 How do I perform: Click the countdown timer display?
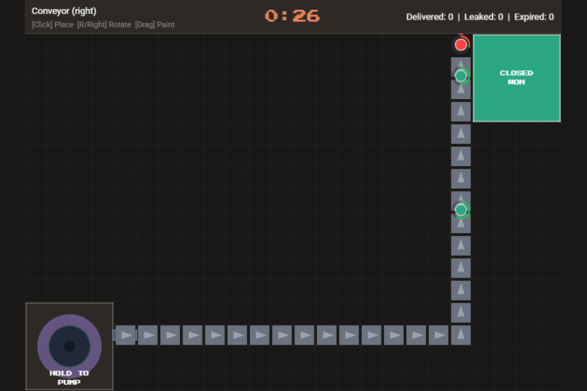point(292,16)
